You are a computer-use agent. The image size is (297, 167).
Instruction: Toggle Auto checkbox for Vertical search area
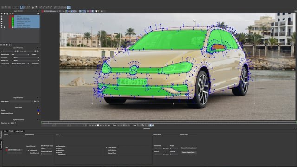point(164,154)
